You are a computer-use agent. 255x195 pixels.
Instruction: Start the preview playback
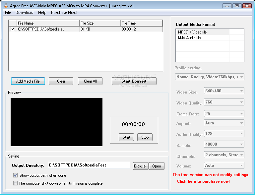126,137
